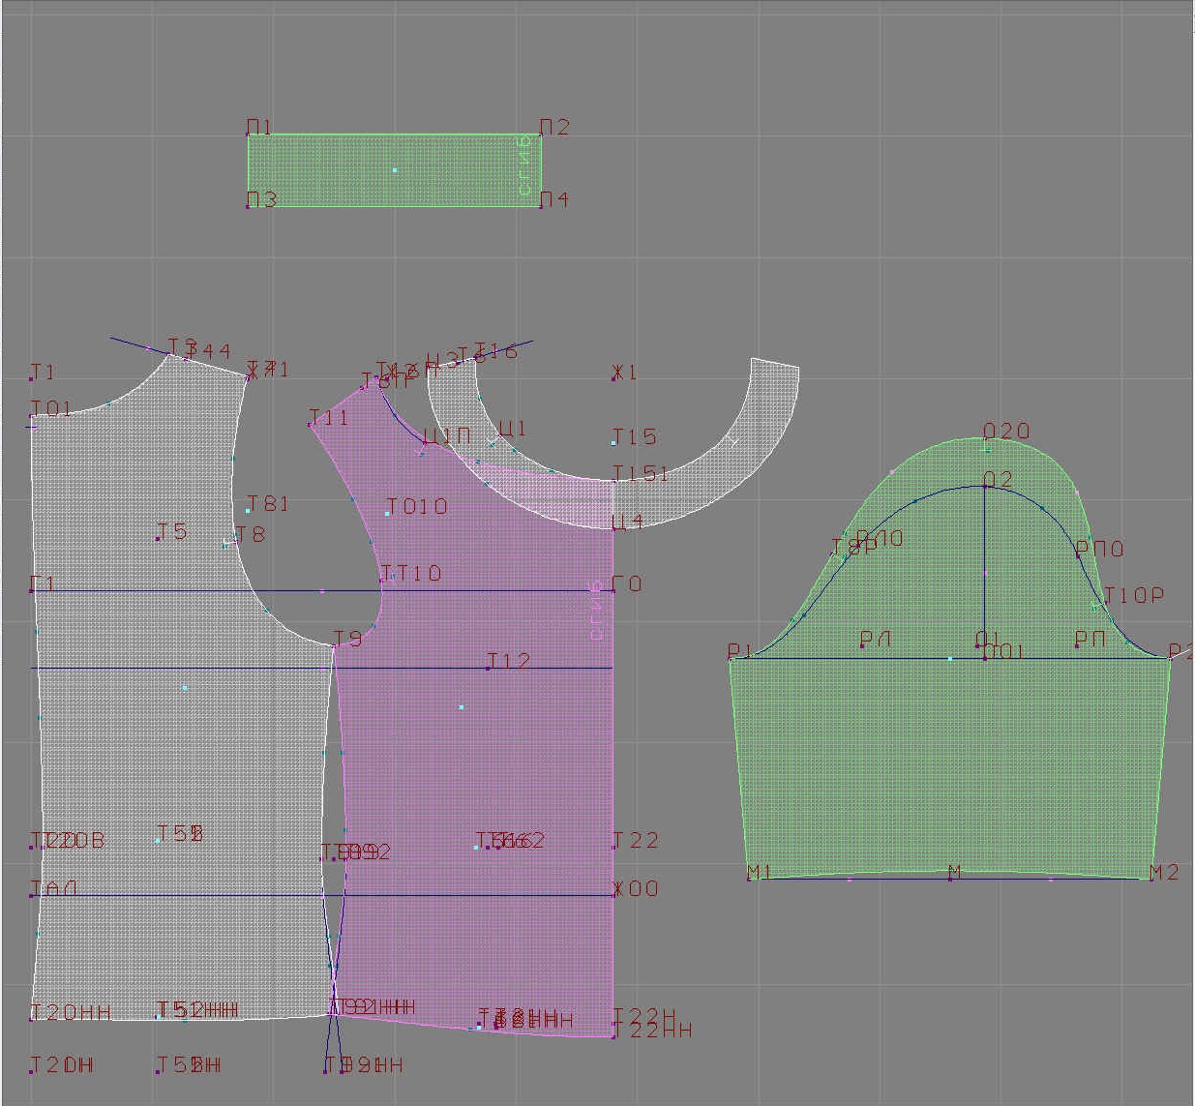The width and height of the screenshot is (1195, 1106).
Task: Select point T81 near the armhole
Action: (249, 510)
